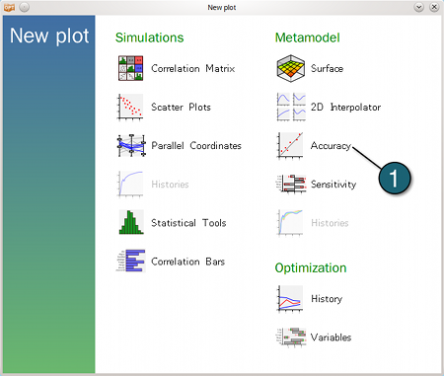
Task: Open the Correlation Matrix plot icon
Action: [130, 68]
